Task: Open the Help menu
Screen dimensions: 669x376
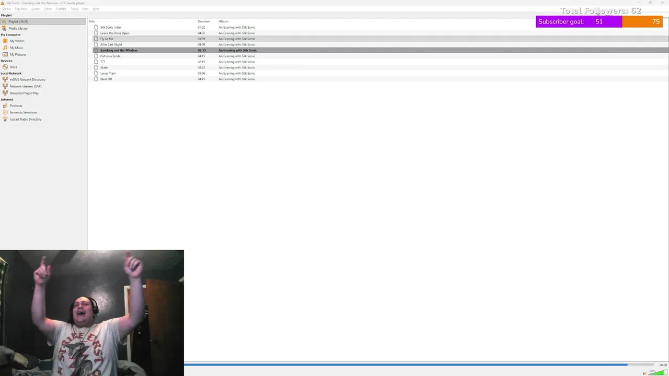Action: (96, 9)
